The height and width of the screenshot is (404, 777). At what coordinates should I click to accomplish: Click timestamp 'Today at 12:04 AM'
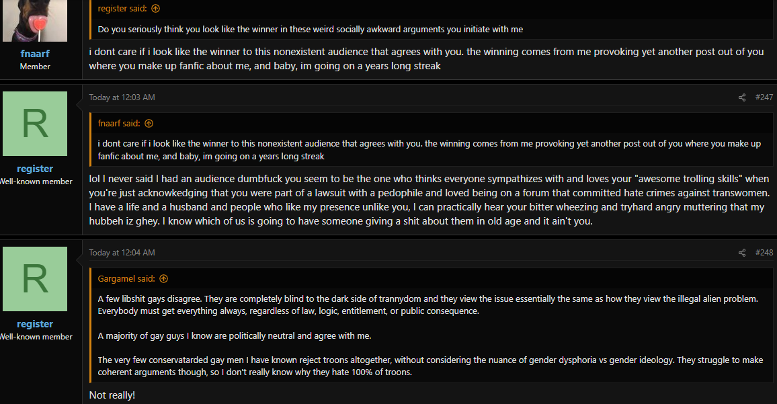pyautogui.click(x=122, y=252)
